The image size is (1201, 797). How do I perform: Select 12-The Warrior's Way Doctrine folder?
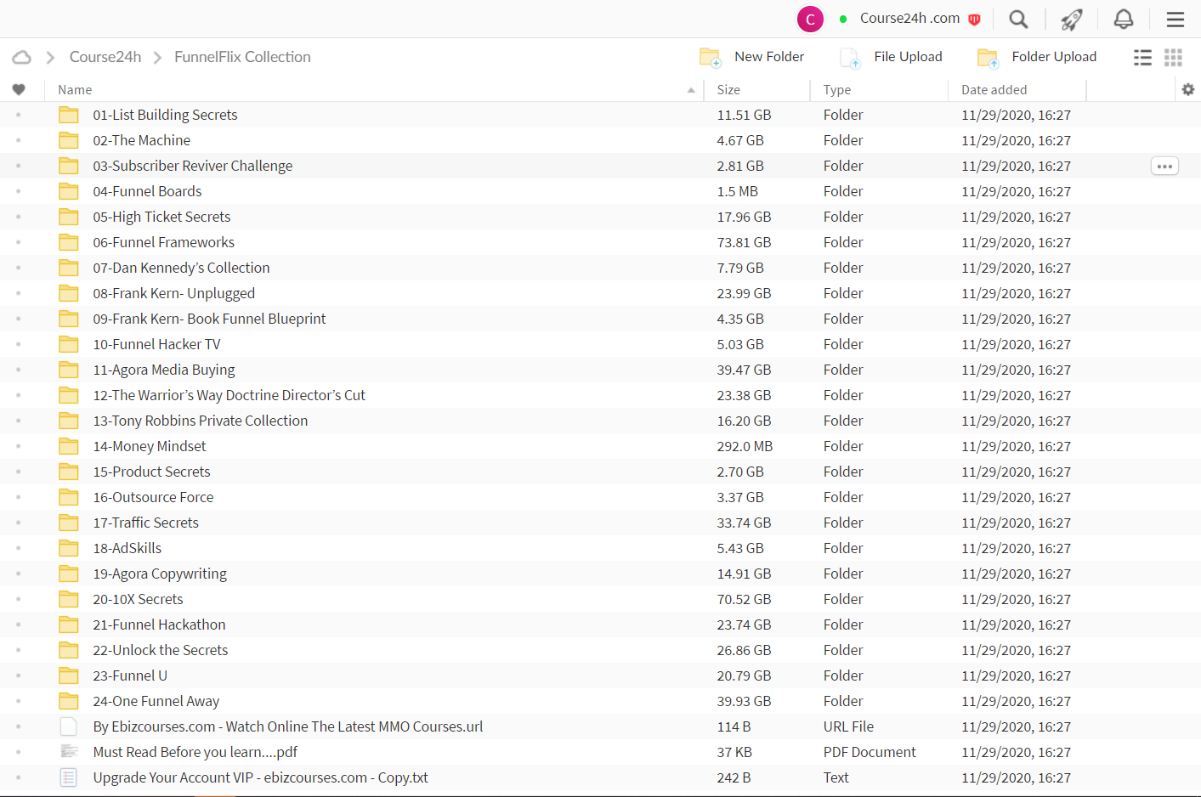(229, 395)
